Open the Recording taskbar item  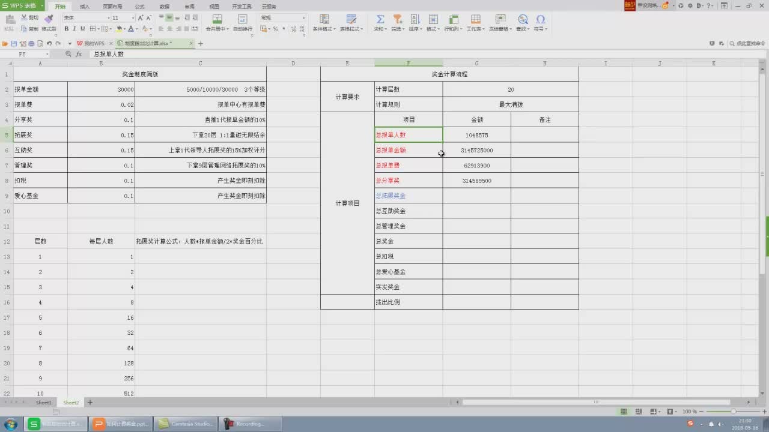point(250,424)
